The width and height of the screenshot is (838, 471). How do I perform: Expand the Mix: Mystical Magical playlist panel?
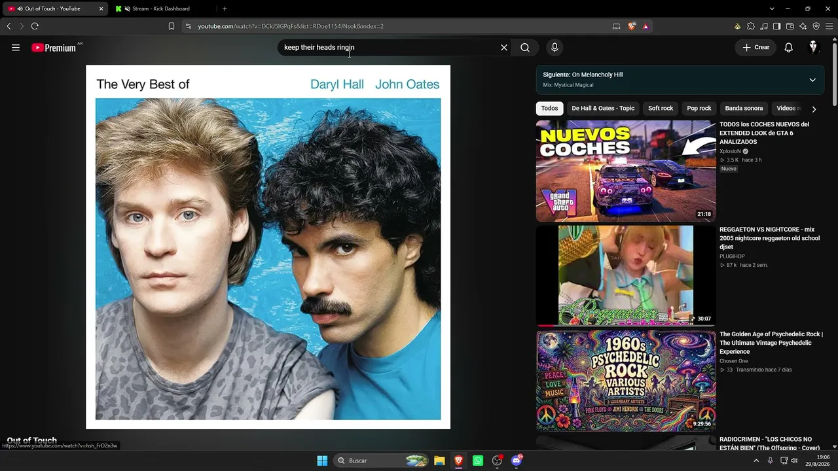(x=812, y=80)
